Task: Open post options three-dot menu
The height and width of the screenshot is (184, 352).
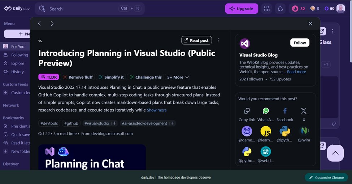Action: (218, 40)
